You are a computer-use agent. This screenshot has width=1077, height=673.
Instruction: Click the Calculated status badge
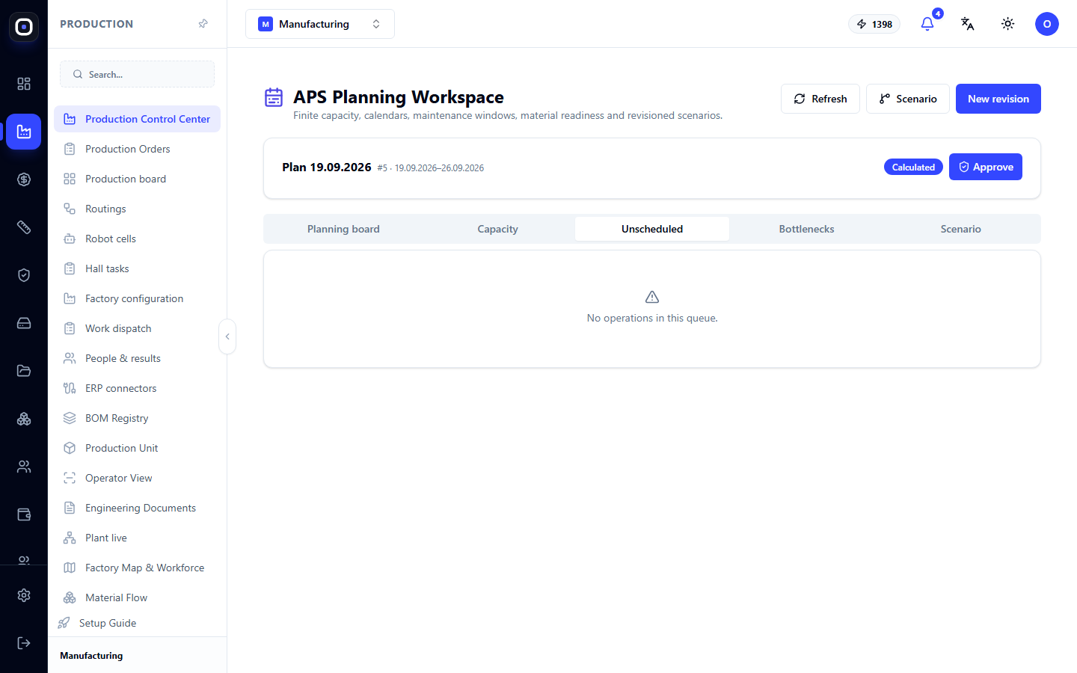coord(913,167)
